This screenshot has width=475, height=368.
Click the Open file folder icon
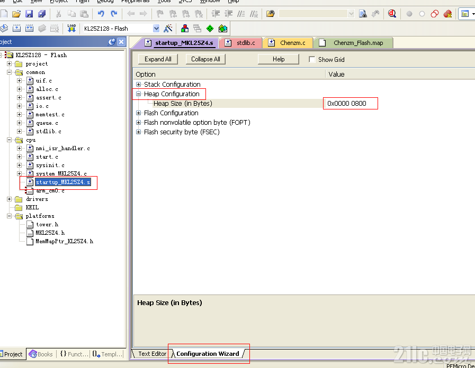tap(16, 14)
